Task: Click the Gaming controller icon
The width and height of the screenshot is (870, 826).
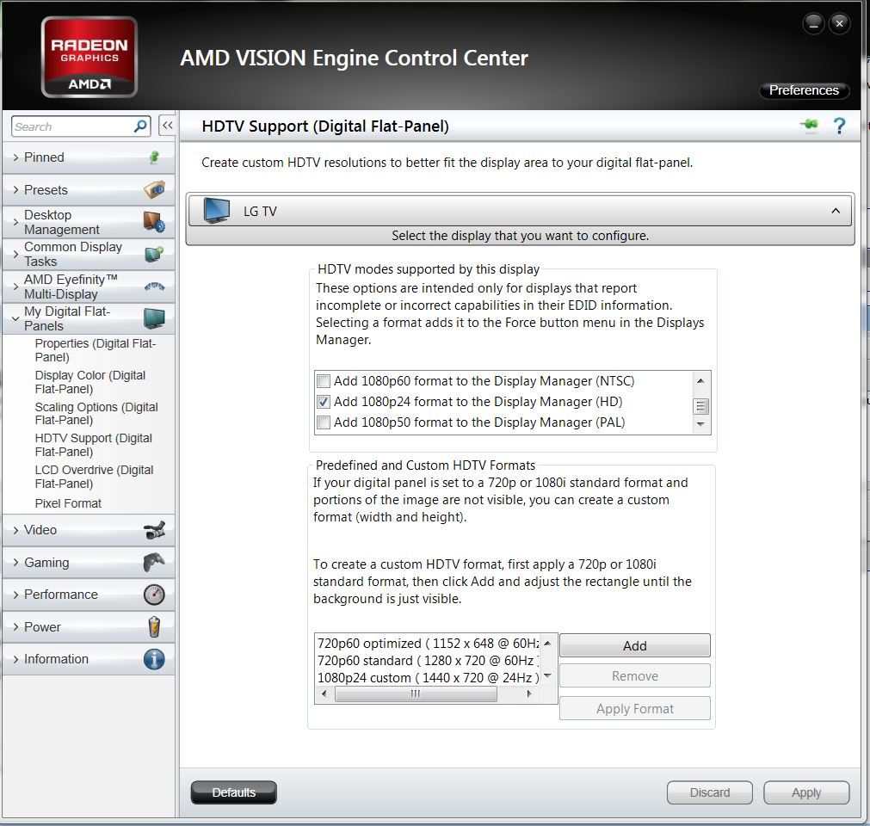Action: tap(154, 562)
